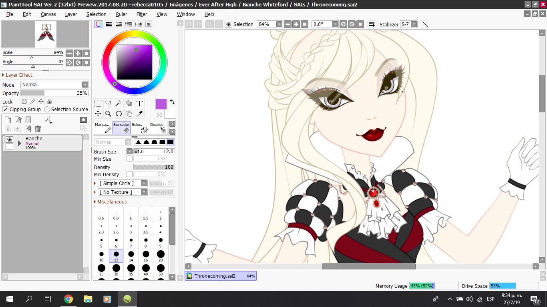Screen dimensions: 547x307
Task: Select the text tool
Action: [x=139, y=104]
